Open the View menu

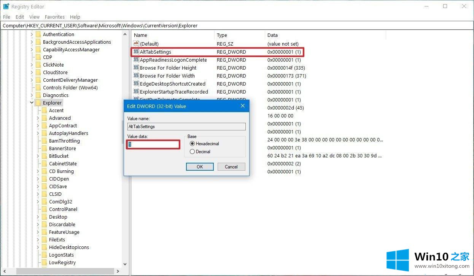(x=35, y=17)
